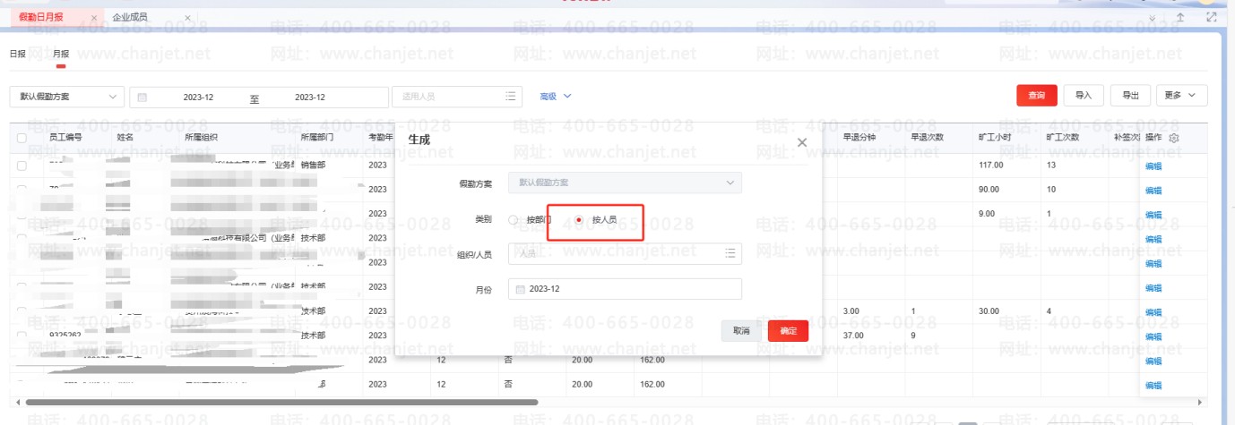Click 编辑 on the row with 117.00
1235x425 pixels.
(1153, 166)
